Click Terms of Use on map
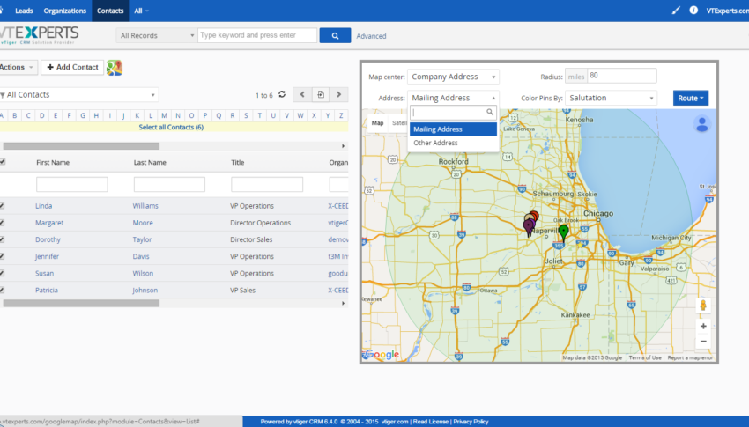Viewport: 749px width, 427px height. pyautogui.click(x=645, y=357)
